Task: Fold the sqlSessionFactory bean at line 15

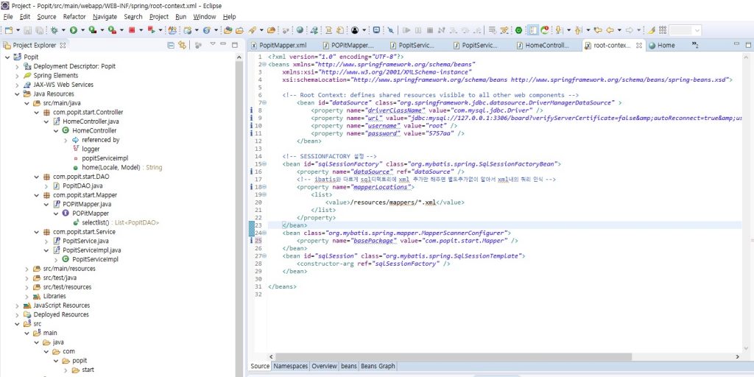Action: point(263,164)
